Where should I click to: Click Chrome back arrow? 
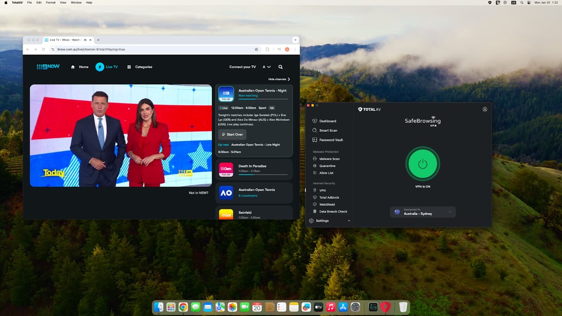[x=27, y=49]
